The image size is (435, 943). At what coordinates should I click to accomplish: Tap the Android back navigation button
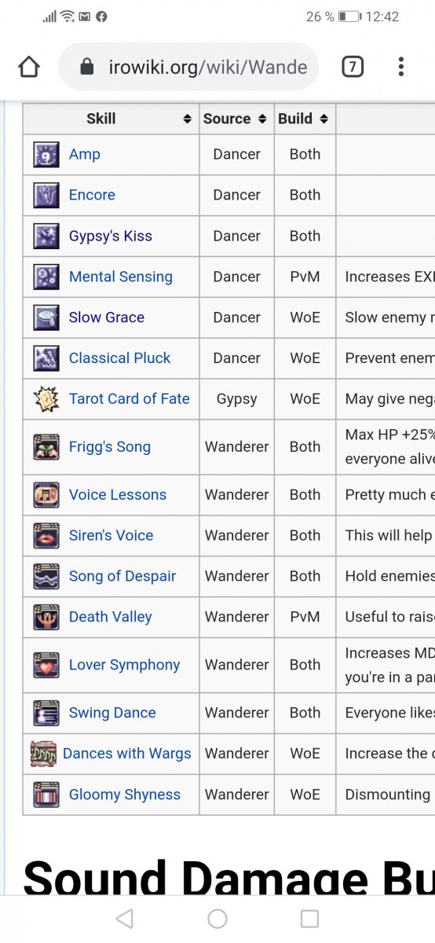[124, 919]
